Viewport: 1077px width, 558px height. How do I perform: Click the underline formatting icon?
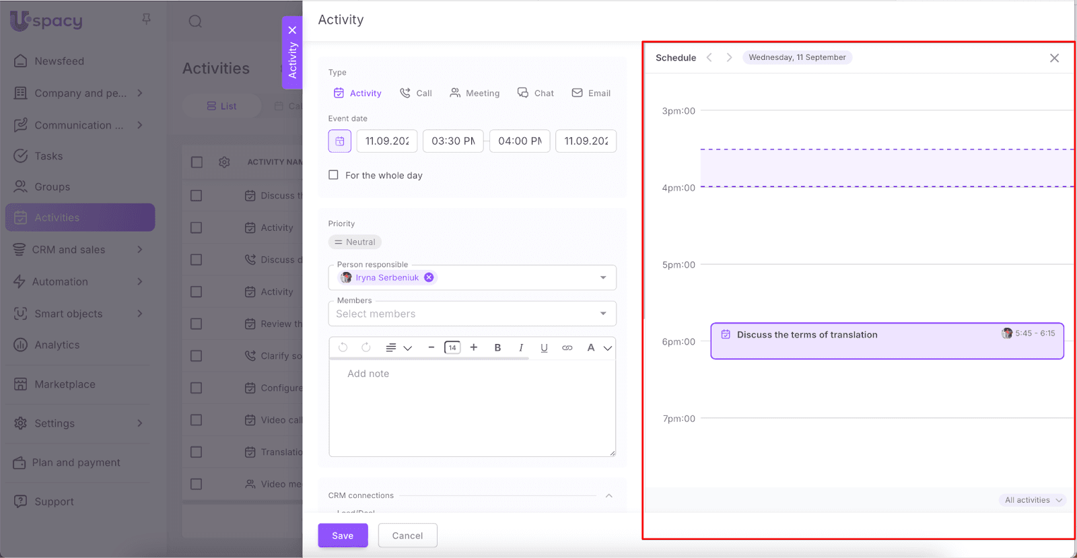point(544,348)
